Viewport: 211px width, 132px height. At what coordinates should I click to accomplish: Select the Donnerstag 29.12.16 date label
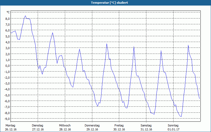tap(92, 128)
